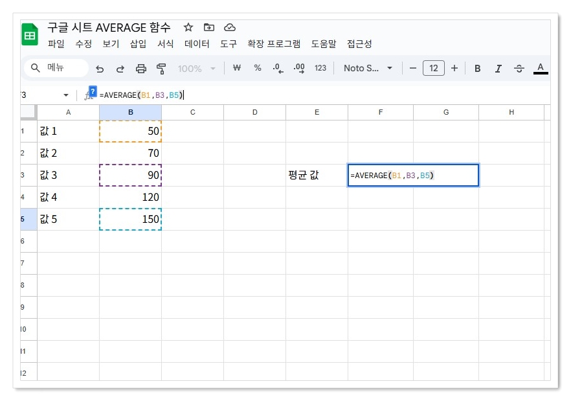Select column B header

click(x=130, y=112)
